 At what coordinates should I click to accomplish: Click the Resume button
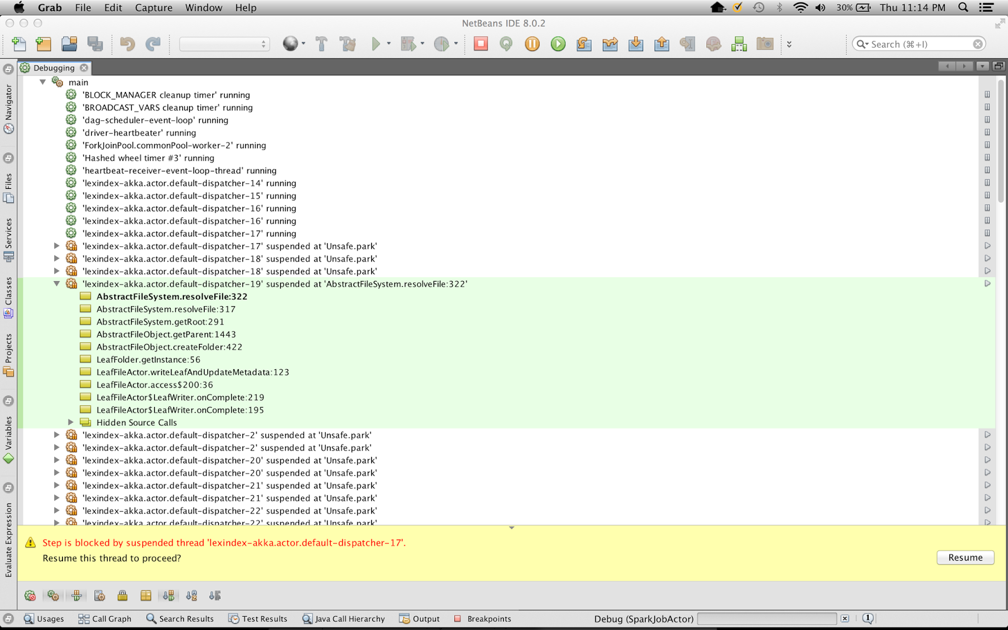click(965, 558)
